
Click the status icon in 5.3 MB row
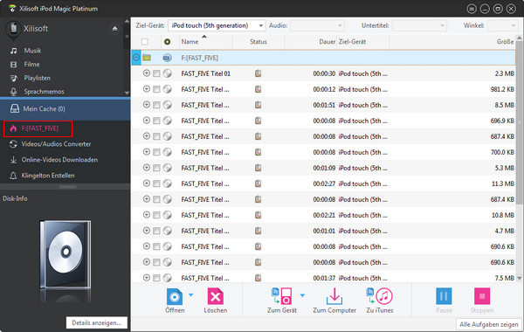258,168
